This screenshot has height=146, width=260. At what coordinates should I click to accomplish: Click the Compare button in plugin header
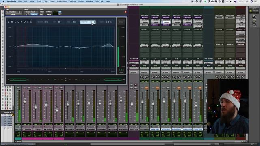coord(34,15)
